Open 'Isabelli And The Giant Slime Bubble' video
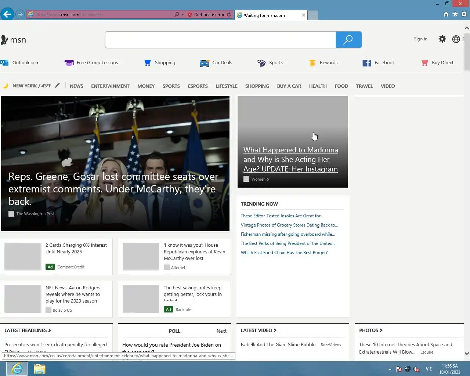The width and height of the screenshot is (470, 376). click(x=278, y=345)
